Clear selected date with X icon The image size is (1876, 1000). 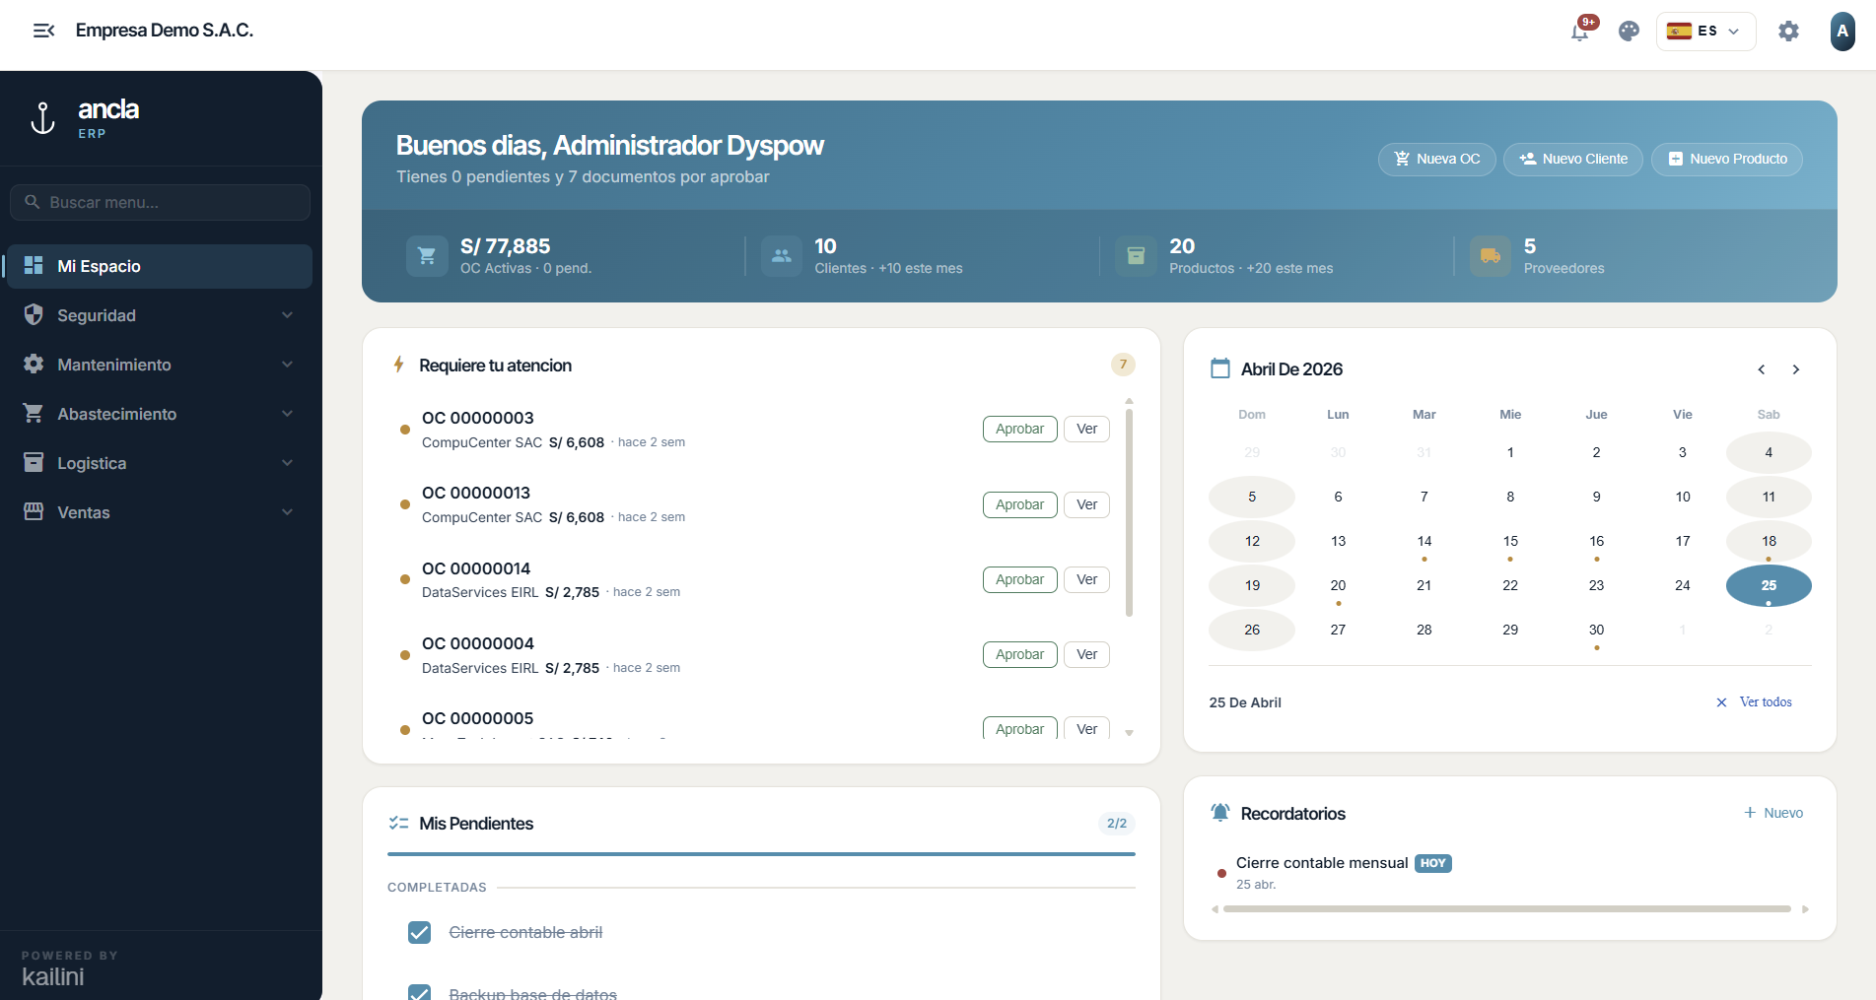[x=1721, y=702]
